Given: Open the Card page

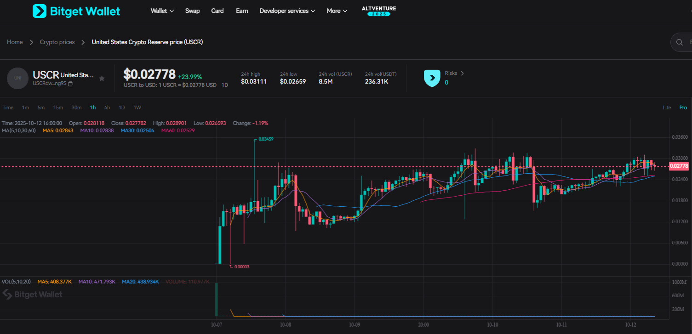Looking at the screenshot, I should click(217, 11).
